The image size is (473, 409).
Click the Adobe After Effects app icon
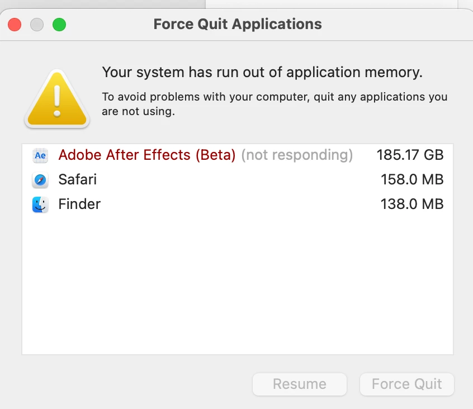tap(40, 155)
